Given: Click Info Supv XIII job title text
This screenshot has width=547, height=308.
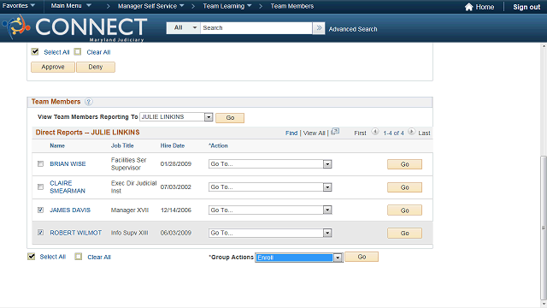Looking at the screenshot, I should click(129, 233).
